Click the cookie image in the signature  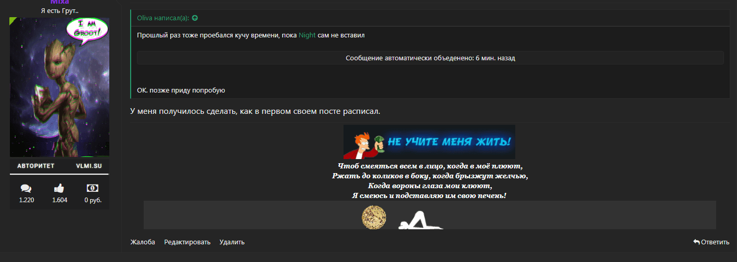click(x=374, y=217)
